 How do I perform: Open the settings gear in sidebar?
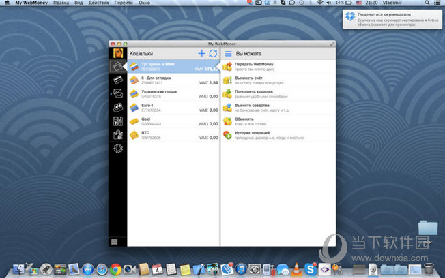[118, 149]
